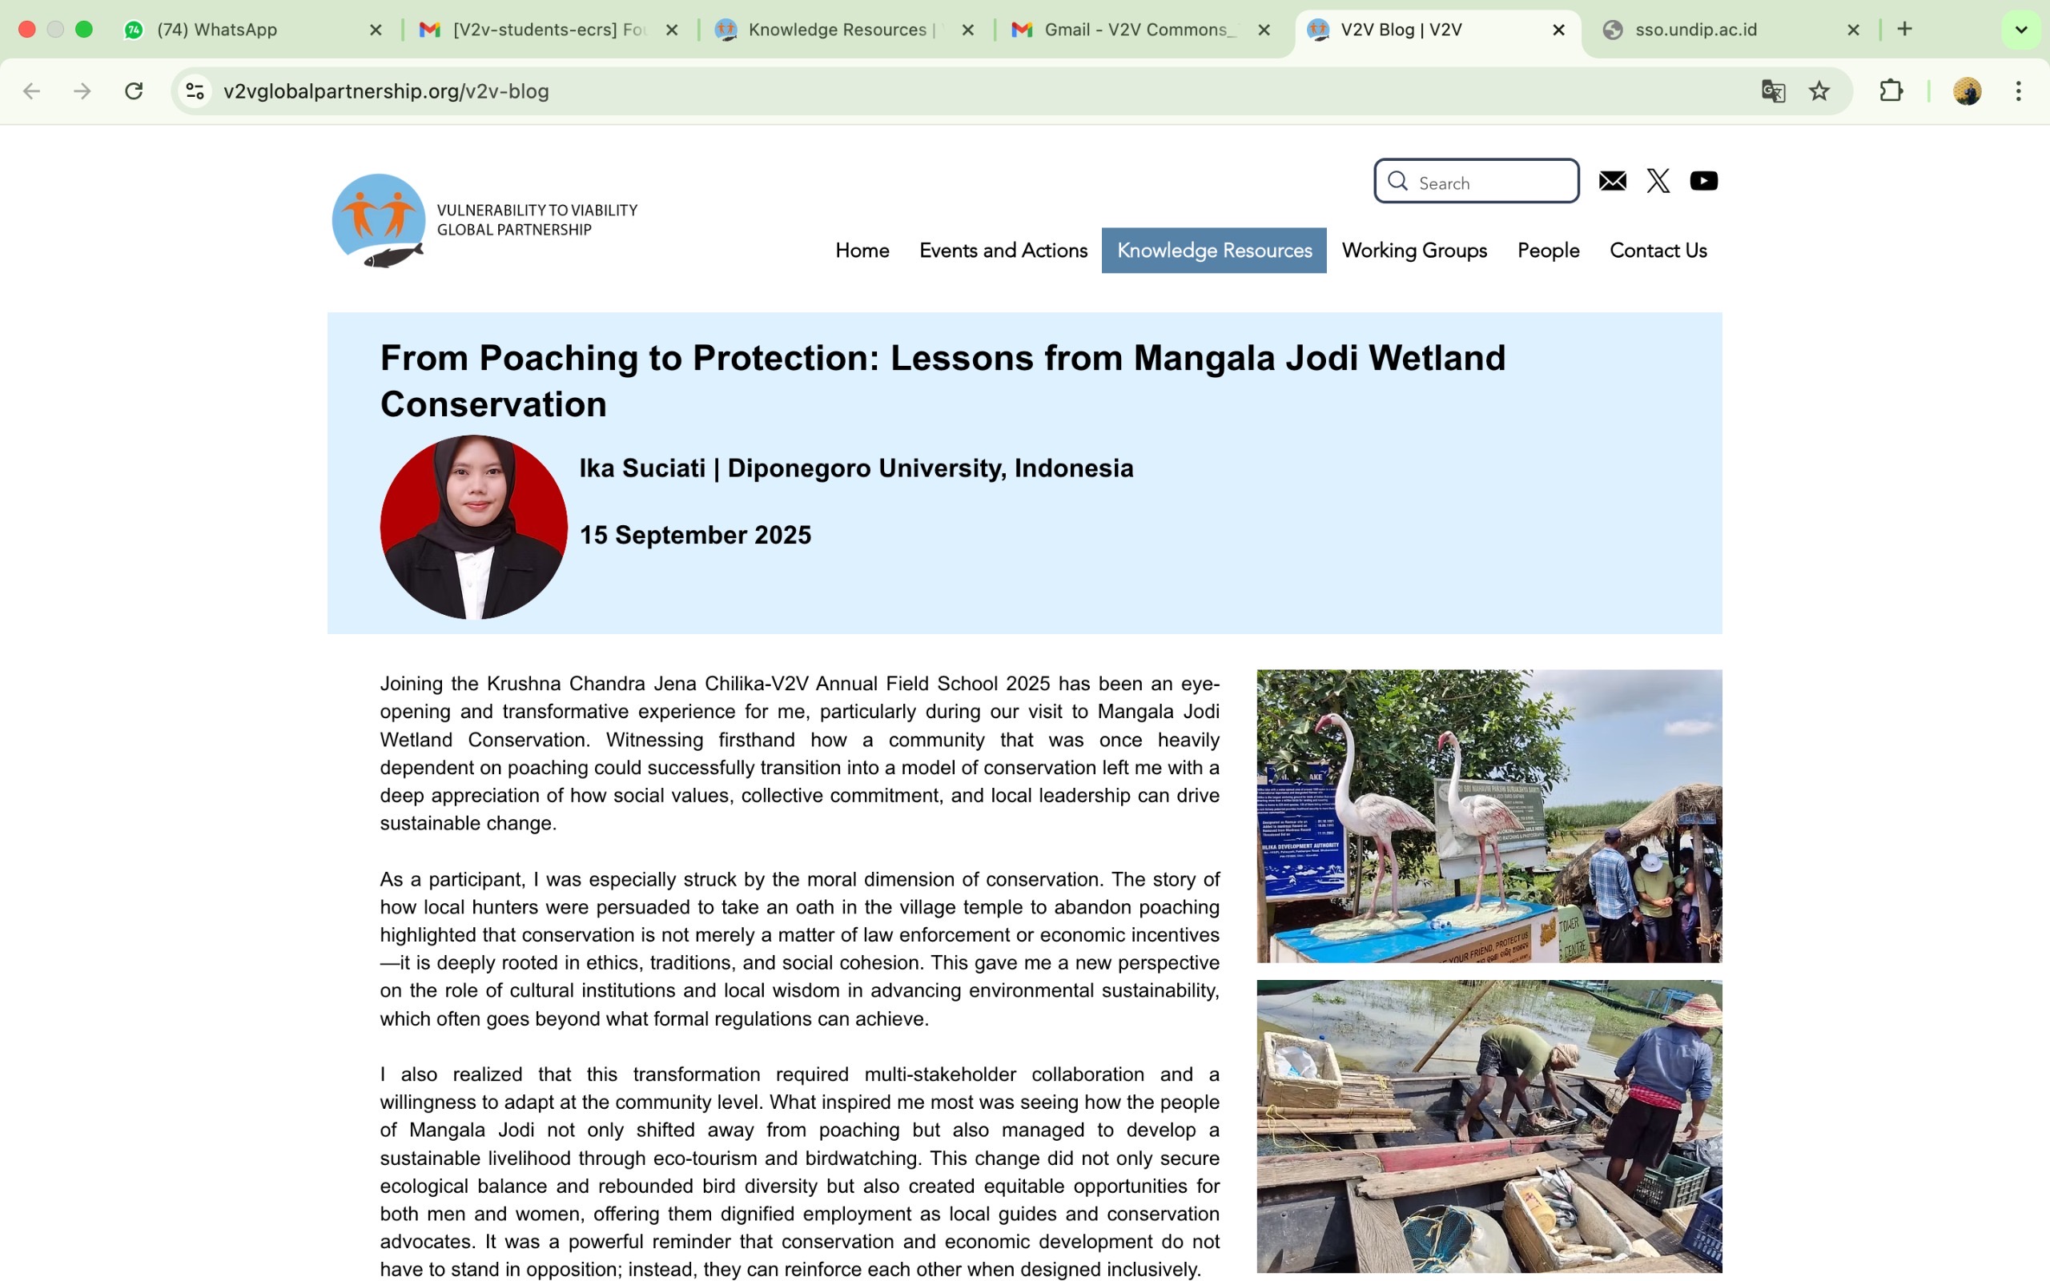Open the Knowledge Resources menu item
This screenshot has width=2050, height=1281.
pos(1213,250)
